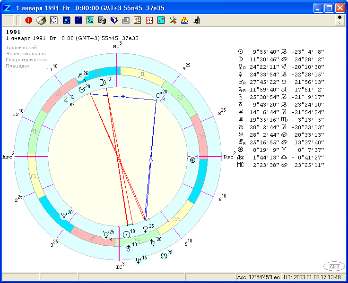348x283 pixels.
Task: Click the red-framed clock icon
Action: 149,20
